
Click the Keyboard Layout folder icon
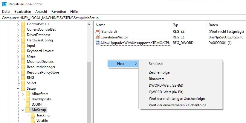(x=23, y=51)
